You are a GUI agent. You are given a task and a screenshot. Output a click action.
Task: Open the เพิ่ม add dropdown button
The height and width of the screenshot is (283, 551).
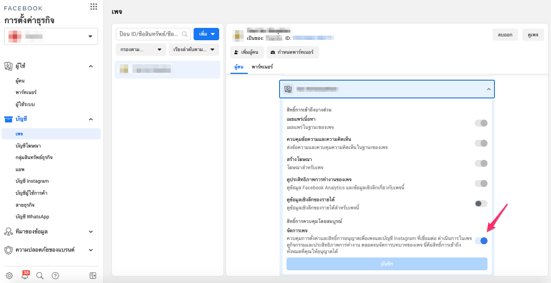click(206, 34)
